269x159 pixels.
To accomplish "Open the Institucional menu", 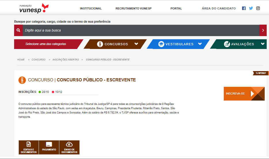I will coord(91,9).
